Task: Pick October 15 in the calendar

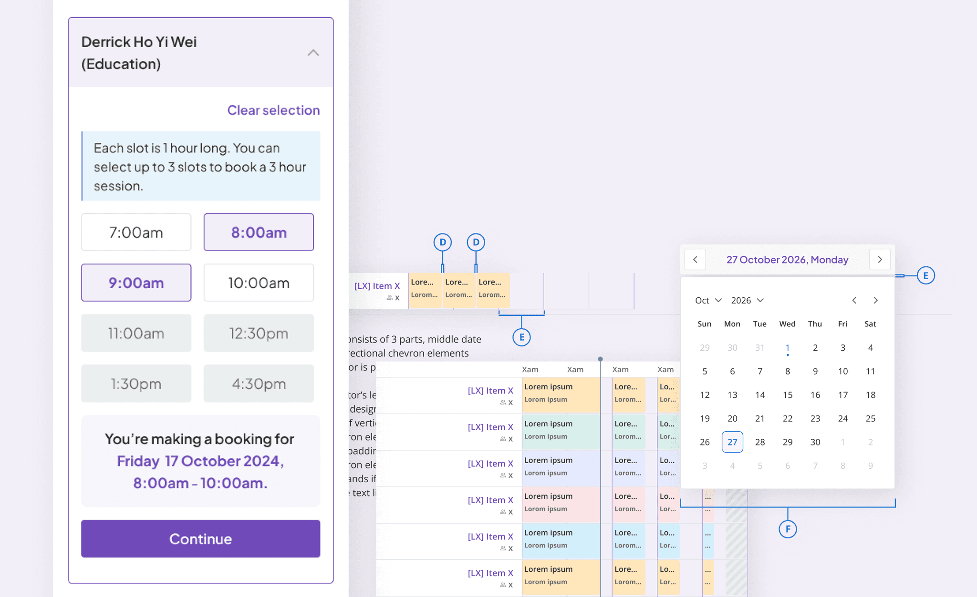Action: [x=788, y=395]
